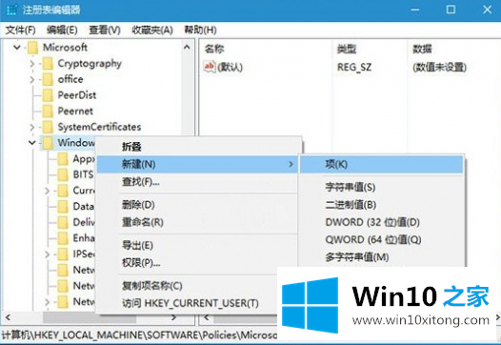Click the values pane scroll-left arrow
The width and height of the screenshot is (501, 345).
click(x=207, y=317)
